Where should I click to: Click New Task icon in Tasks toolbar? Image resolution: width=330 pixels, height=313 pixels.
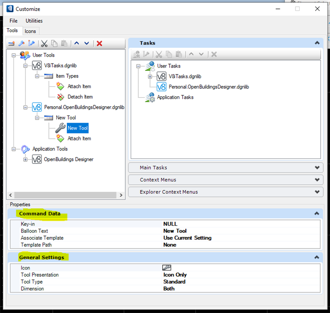[x=137, y=55]
